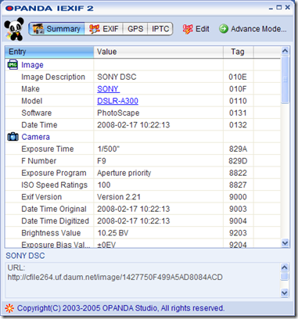Image resolution: width=298 pixels, height=319 pixels.
Task: Follow the DSLR-A300 model link
Action: (117, 101)
